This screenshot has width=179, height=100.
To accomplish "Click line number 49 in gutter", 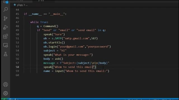I will pyautogui.click(x=17, y=30).
